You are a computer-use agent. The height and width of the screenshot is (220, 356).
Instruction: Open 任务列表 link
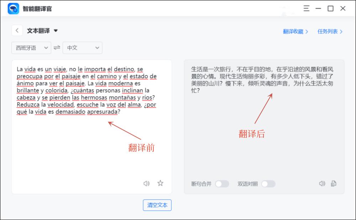pos(330,31)
